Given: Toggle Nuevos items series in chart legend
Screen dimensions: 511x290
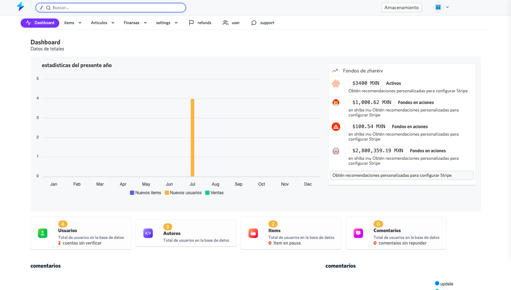Looking at the screenshot, I should (146, 193).
